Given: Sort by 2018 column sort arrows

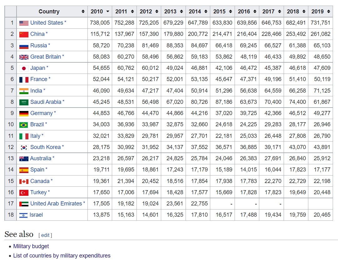Looking at the screenshot, I should 304,12.
